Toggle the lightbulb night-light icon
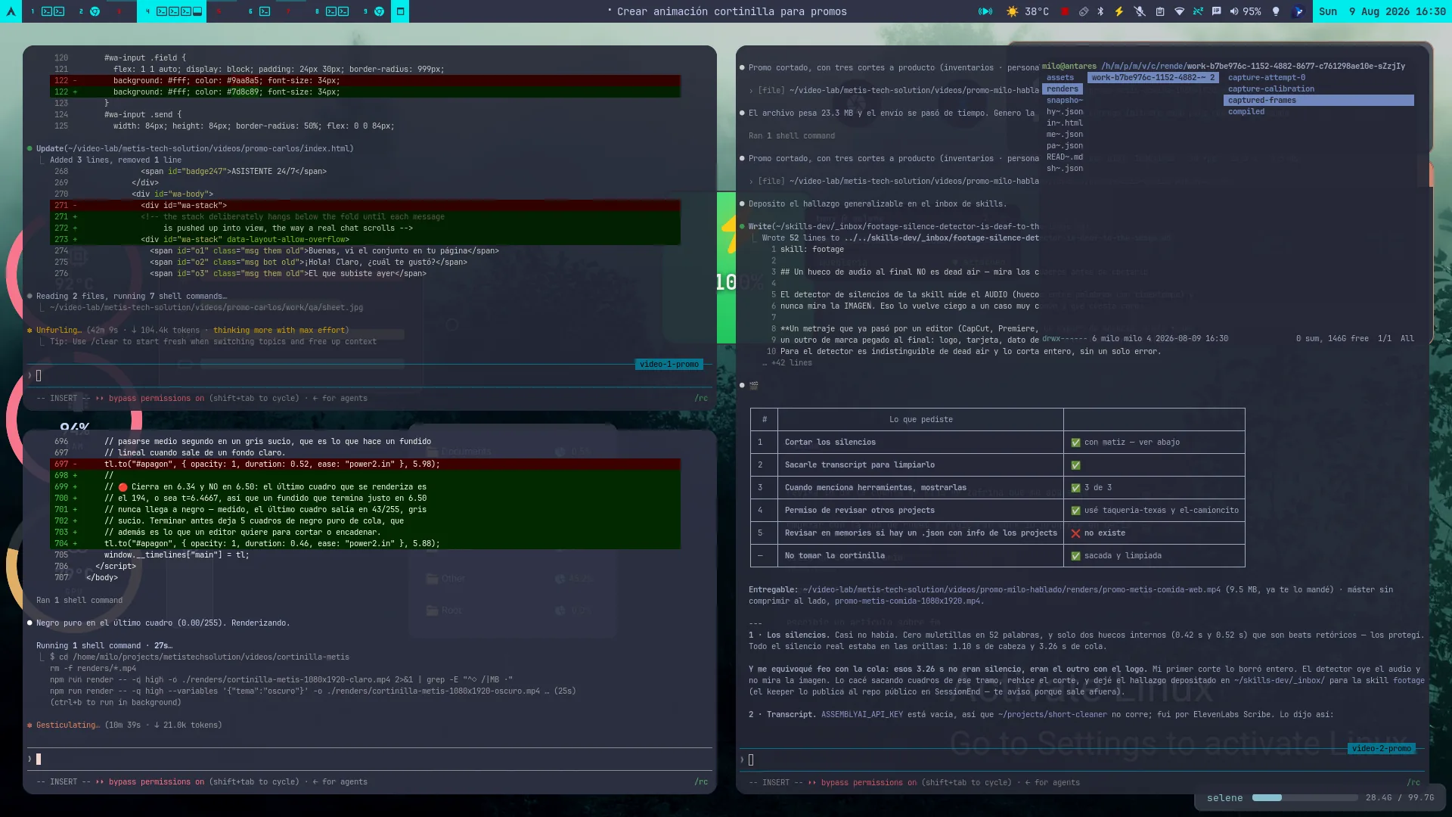Image resolution: width=1452 pixels, height=817 pixels. tap(1277, 11)
